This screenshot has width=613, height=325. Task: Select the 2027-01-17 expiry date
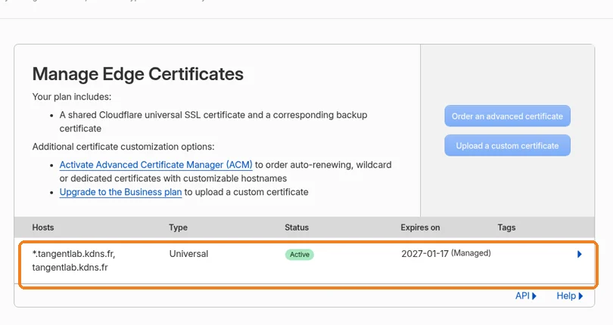[425, 254]
